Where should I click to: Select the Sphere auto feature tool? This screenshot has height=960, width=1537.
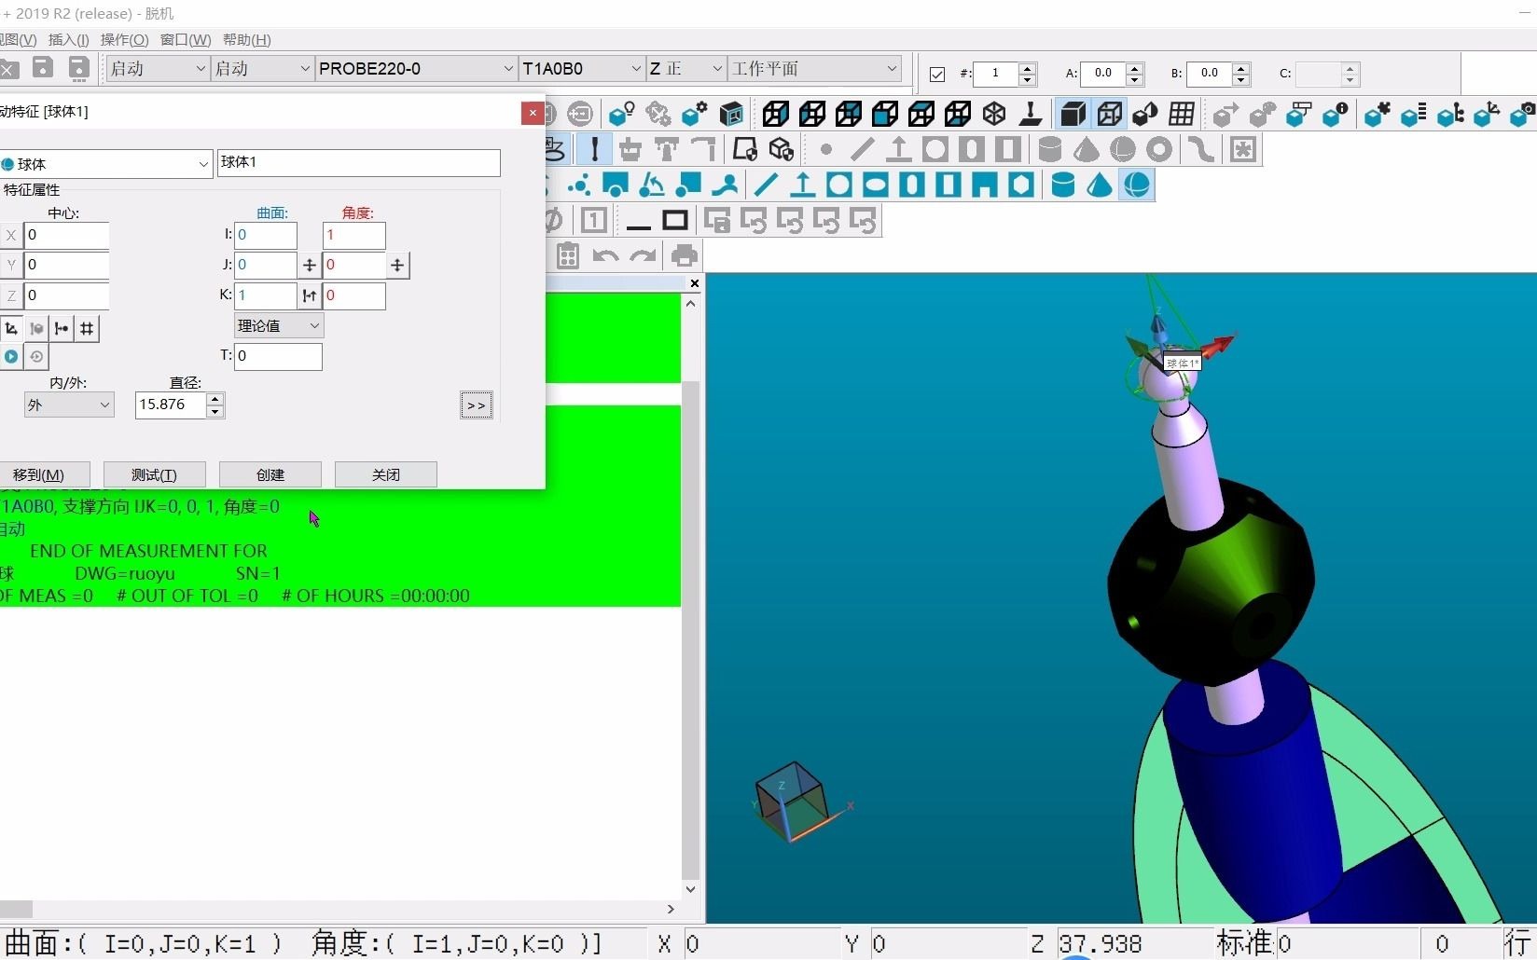coord(1137,185)
